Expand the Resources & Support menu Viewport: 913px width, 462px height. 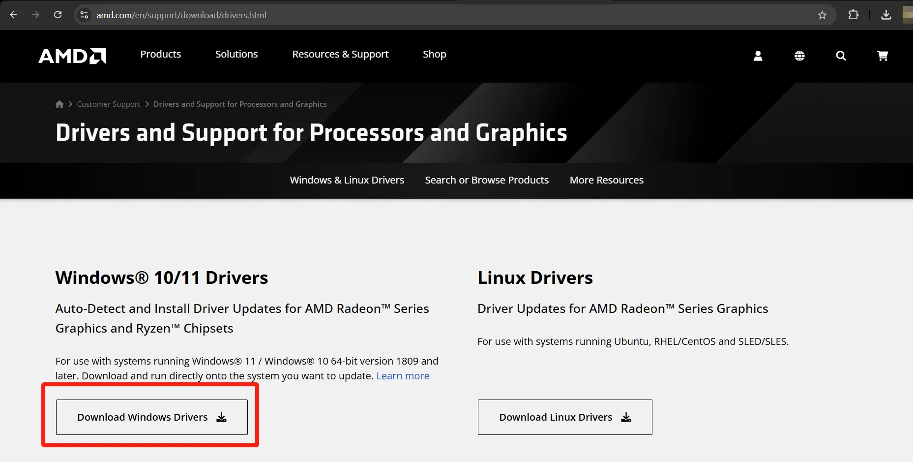click(340, 54)
